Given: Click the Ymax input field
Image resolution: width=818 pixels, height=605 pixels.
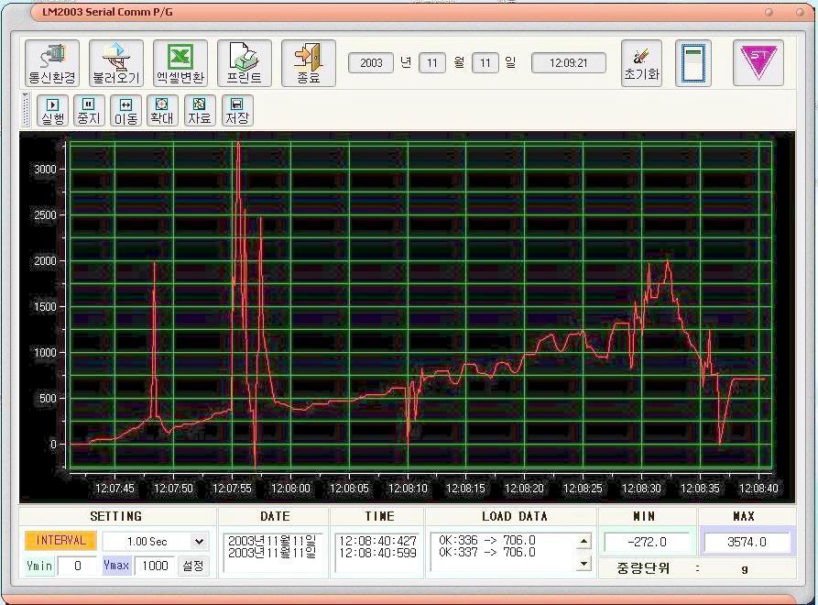Looking at the screenshot, I should [155, 566].
